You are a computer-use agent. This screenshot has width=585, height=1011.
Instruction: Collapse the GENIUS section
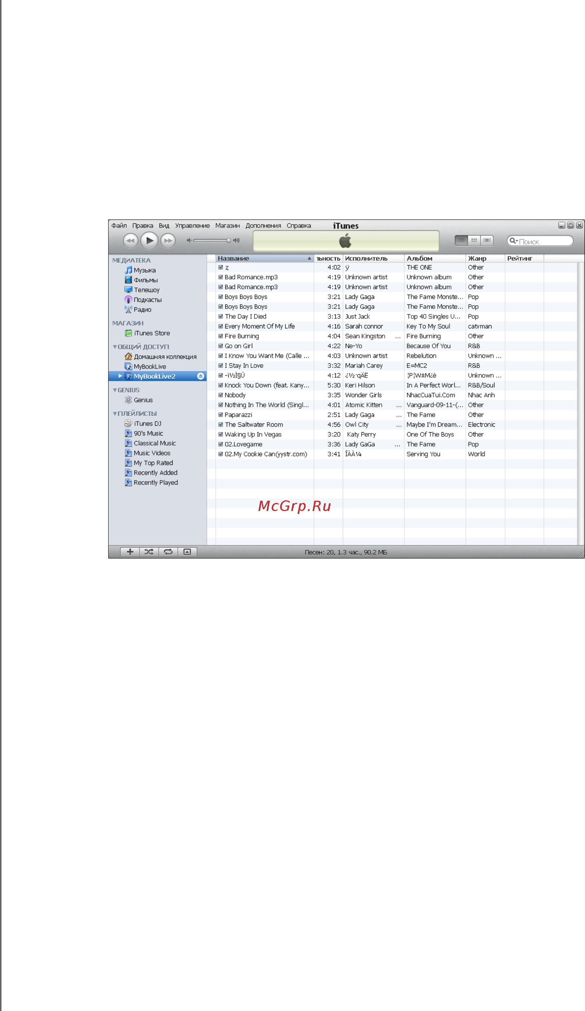115,390
